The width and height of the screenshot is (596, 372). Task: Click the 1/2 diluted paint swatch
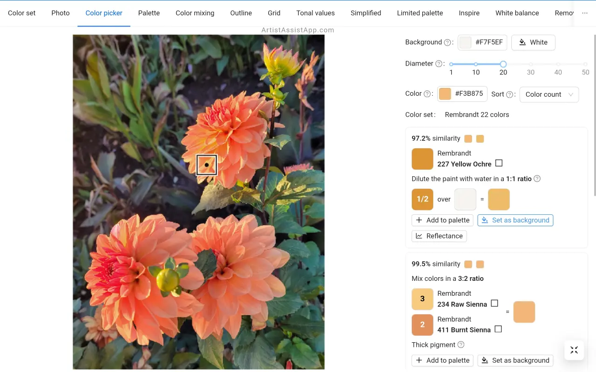coord(422,199)
